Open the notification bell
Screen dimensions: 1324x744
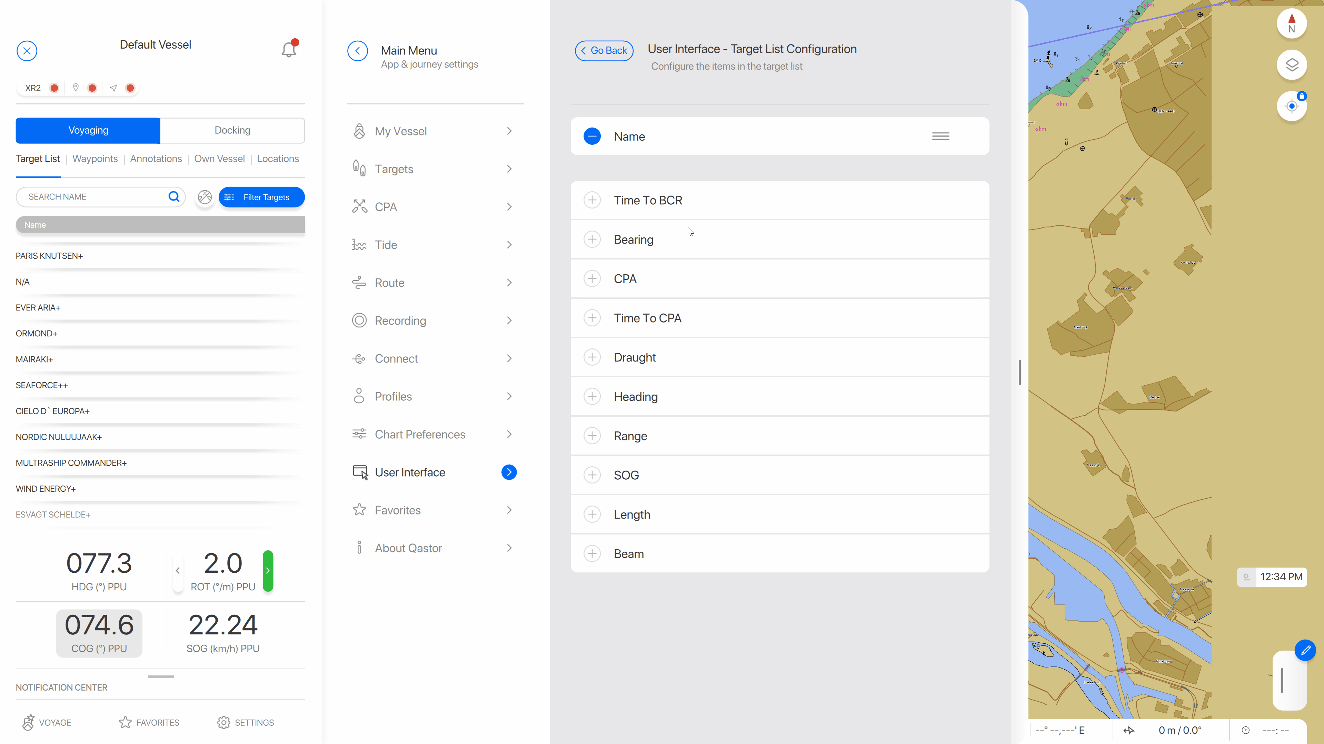[288, 49]
